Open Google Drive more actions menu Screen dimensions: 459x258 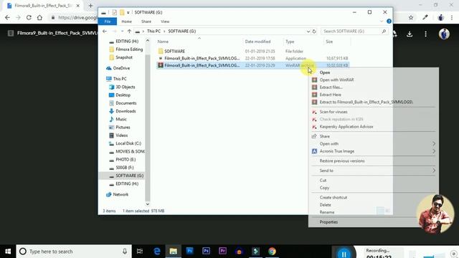425,34
